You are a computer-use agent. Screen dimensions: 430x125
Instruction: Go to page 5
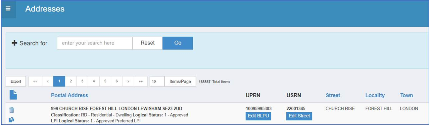point(105,81)
